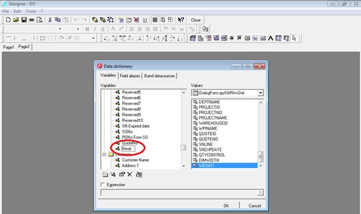
Task: Click the Variables list scrollbar thumb
Action: pos(183,147)
